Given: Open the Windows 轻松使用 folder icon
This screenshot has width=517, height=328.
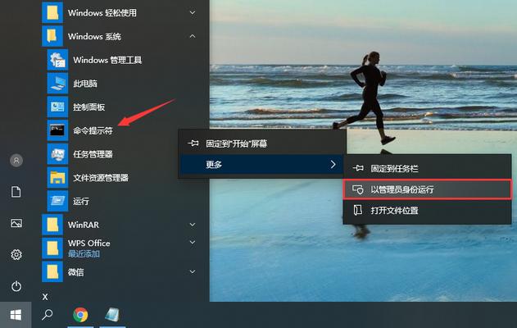Looking at the screenshot, I should [x=52, y=12].
